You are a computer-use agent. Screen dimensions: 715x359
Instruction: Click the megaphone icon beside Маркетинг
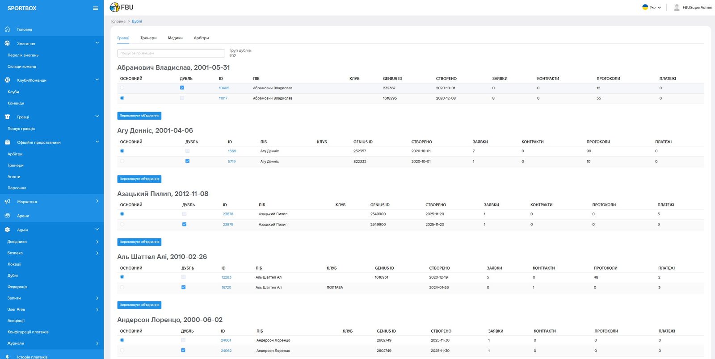pyautogui.click(x=7, y=201)
